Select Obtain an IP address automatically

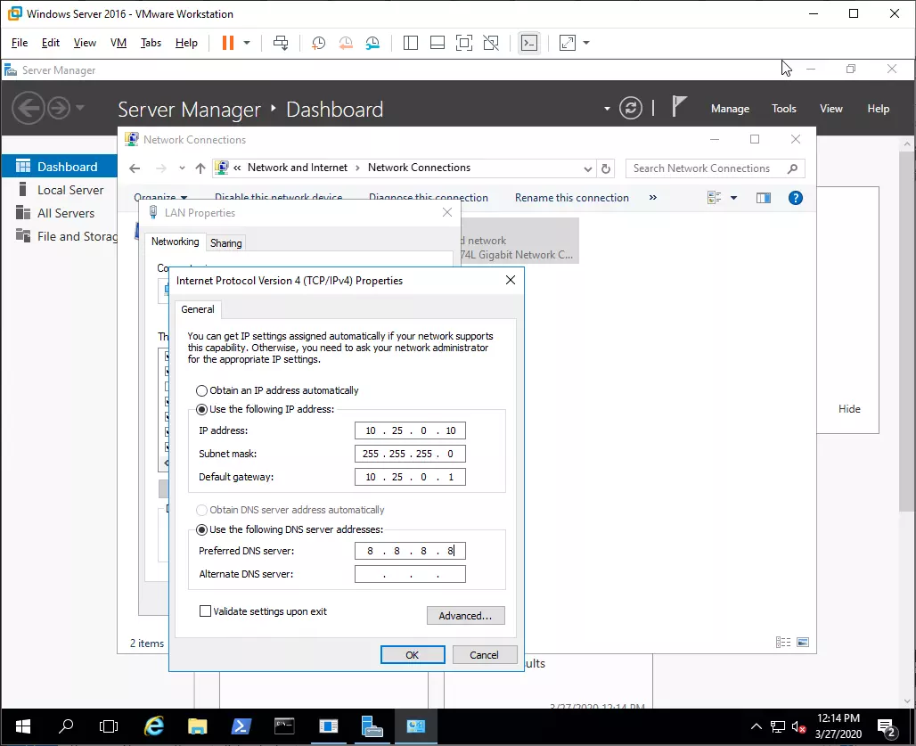click(x=202, y=390)
